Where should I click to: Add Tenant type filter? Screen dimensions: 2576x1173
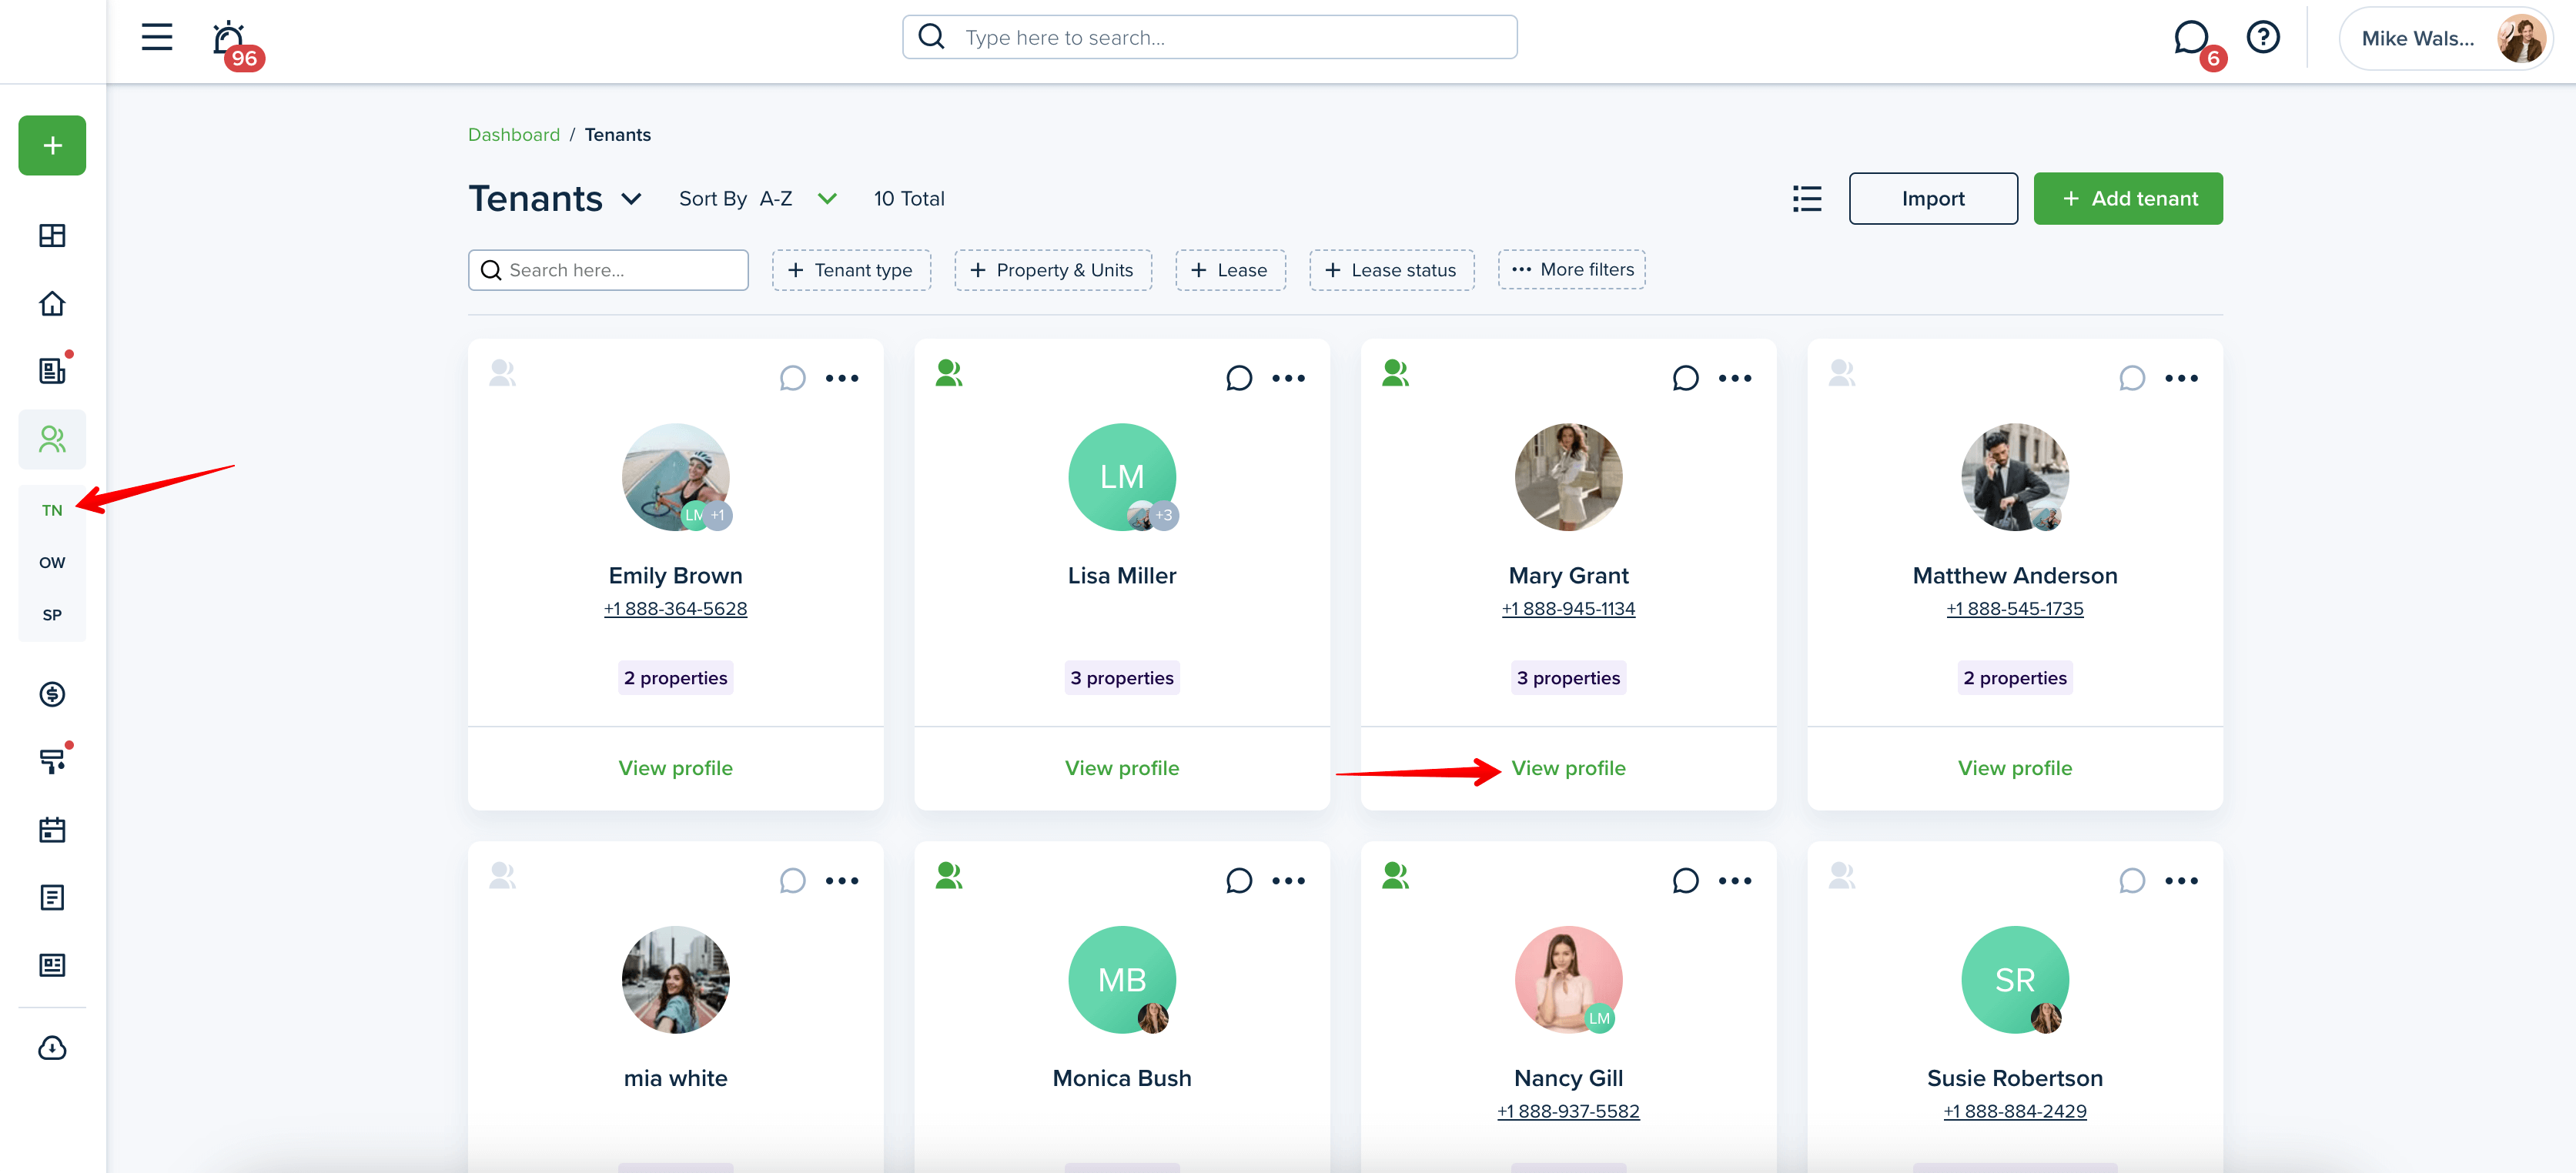click(851, 270)
